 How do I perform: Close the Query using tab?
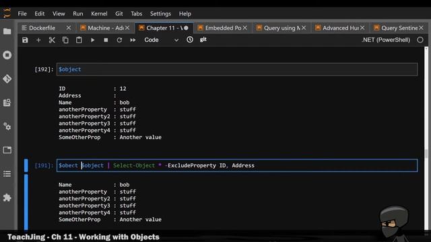coord(304,28)
